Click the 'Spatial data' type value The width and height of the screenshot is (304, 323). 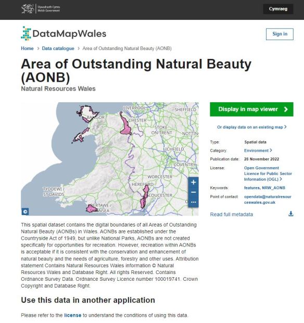coord(255,142)
